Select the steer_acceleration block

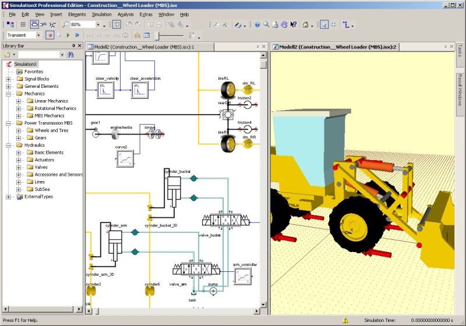140,90
